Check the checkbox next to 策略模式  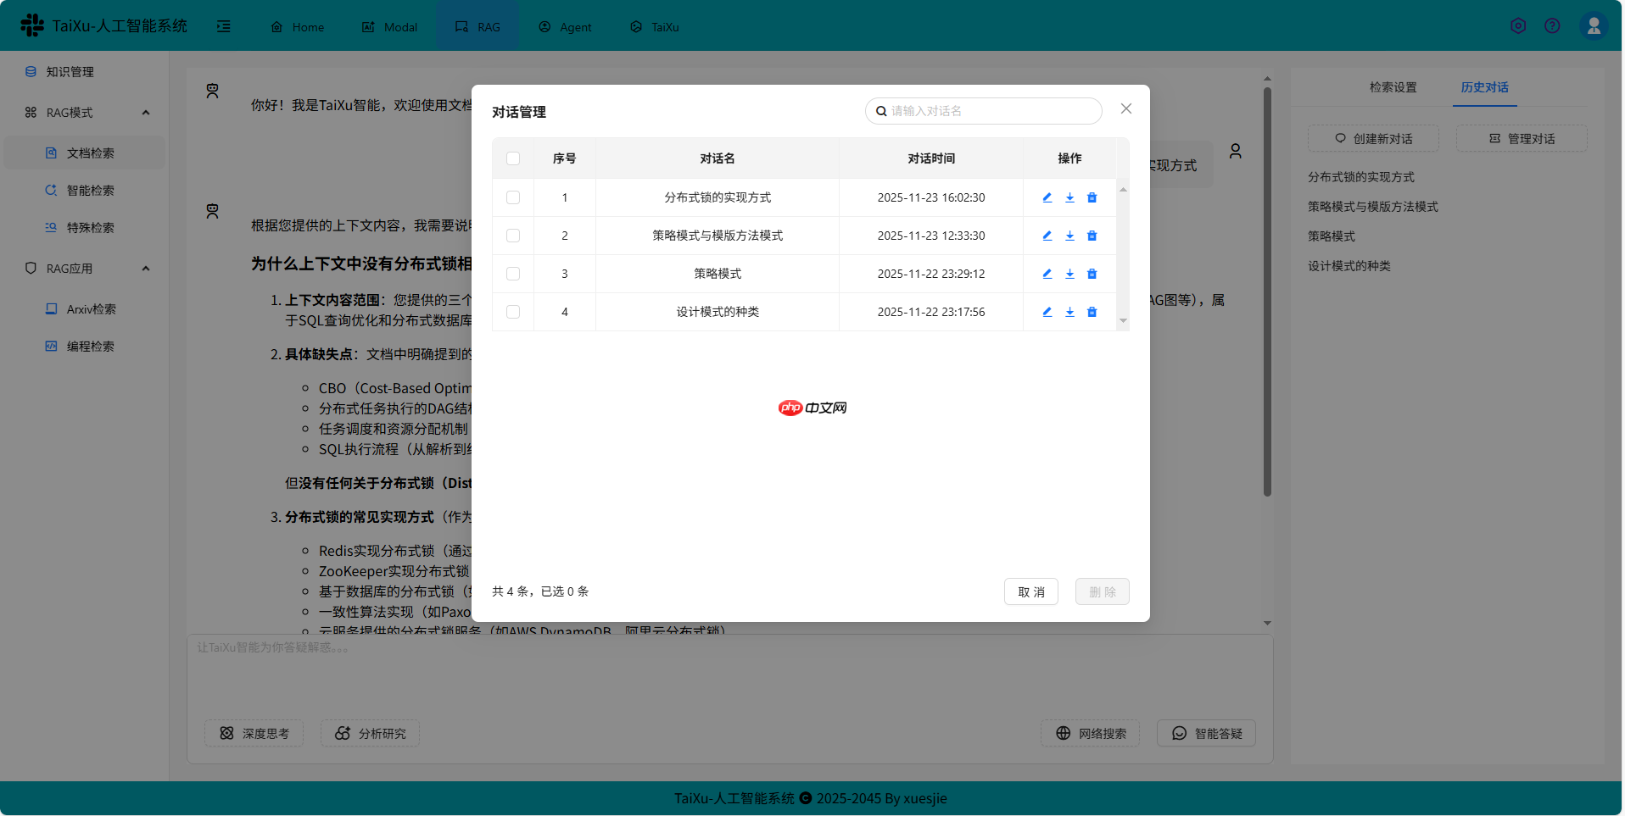pos(513,274)
